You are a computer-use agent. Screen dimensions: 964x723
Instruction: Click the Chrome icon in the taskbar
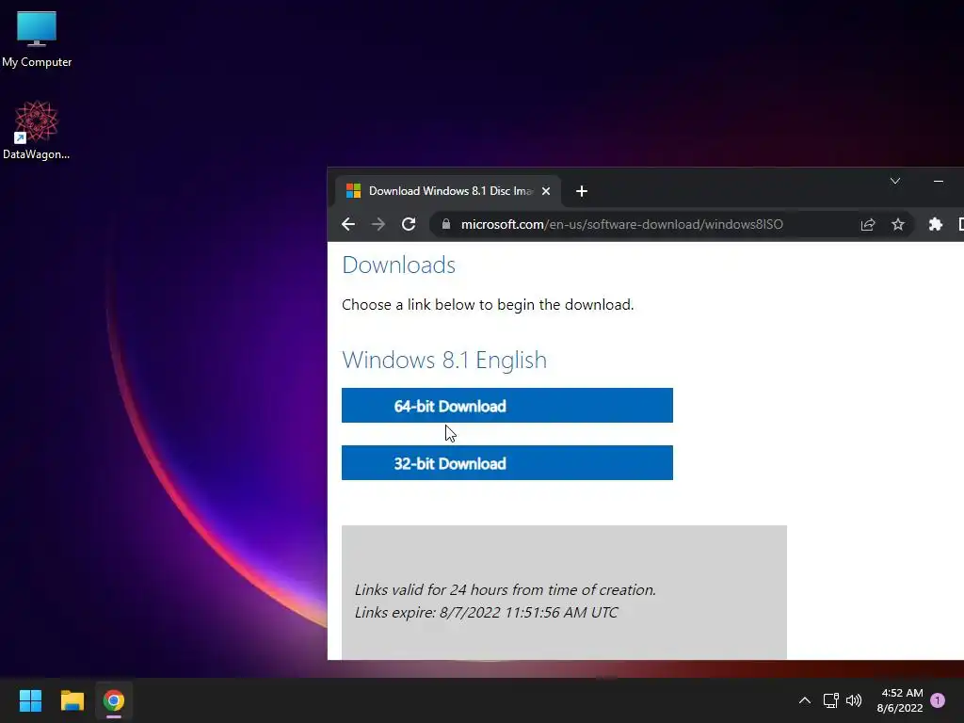114,700
